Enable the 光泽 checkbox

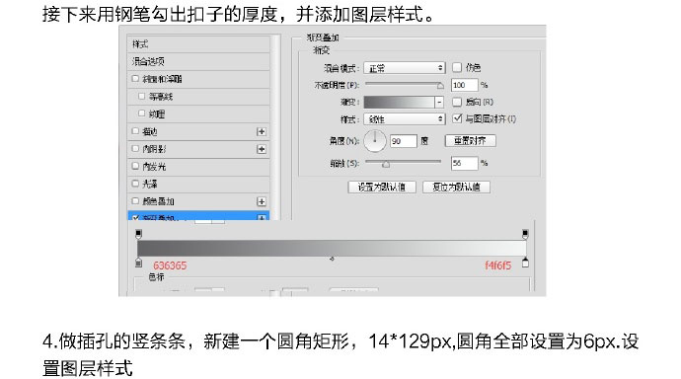[135, 184]
